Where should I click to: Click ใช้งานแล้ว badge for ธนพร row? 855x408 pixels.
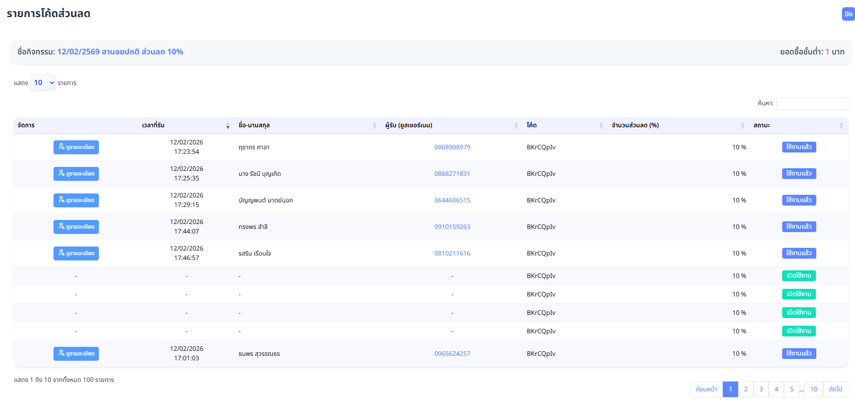798,354
